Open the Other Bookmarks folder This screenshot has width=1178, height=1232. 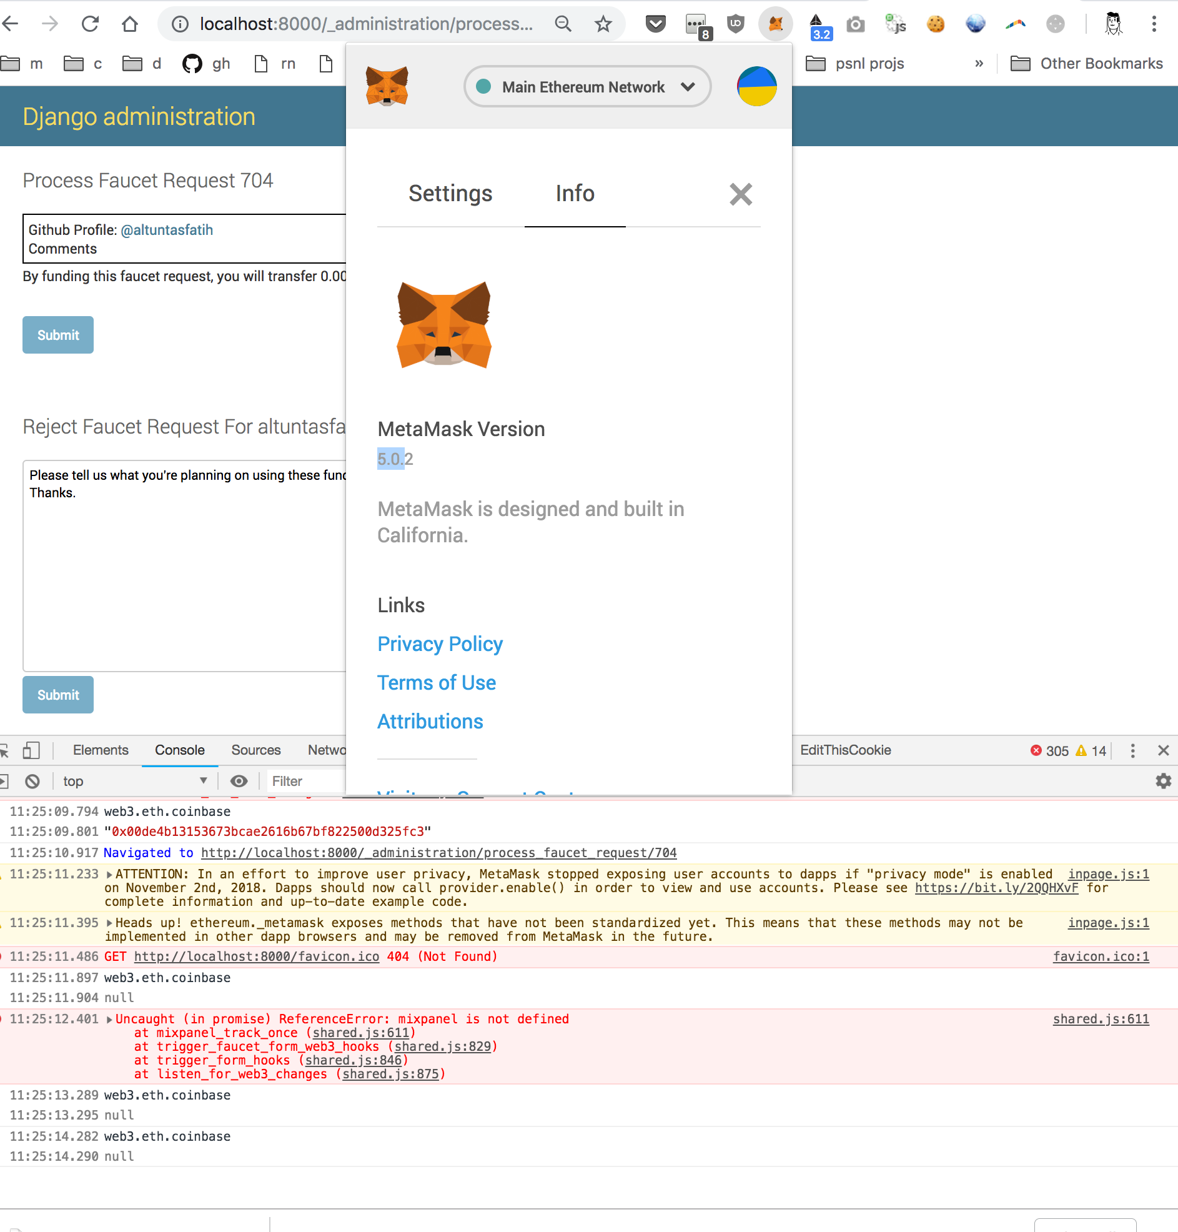click(x=1086, y=64)
